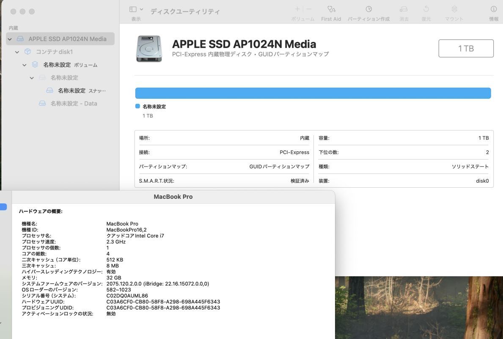
Task: Click the S.M.A.R.T. status 検証済み value
Action: [x=300, y=181]
